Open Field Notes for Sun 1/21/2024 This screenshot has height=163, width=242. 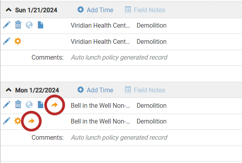tap(145, 10)
